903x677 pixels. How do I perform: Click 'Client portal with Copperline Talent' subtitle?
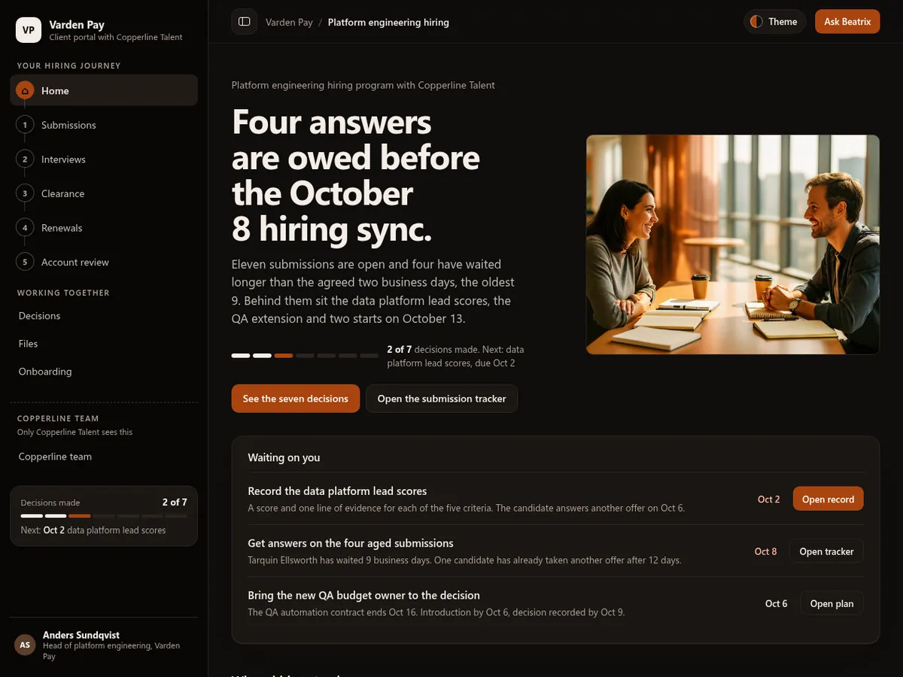point(116,37)
